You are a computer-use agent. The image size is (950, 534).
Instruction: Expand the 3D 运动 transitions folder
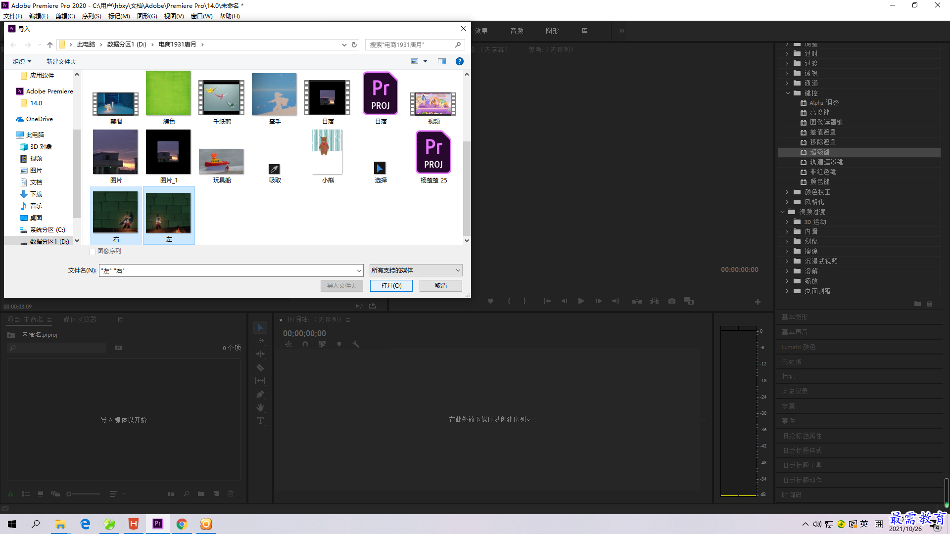[x=787, y=222]
